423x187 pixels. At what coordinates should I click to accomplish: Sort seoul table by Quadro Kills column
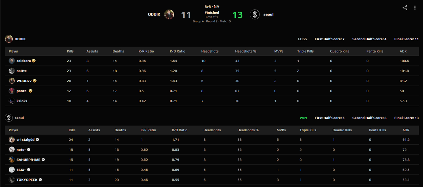point(342,130)
